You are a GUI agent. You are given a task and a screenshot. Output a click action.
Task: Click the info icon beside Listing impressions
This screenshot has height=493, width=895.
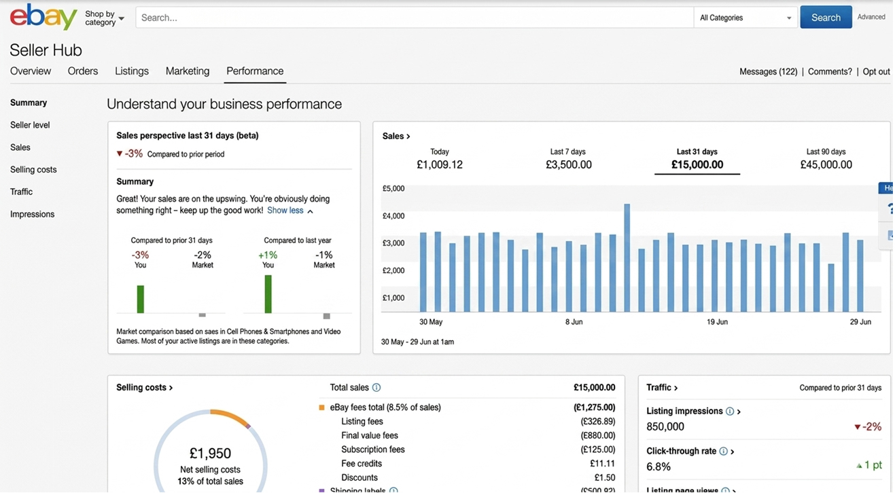(730, 412)
